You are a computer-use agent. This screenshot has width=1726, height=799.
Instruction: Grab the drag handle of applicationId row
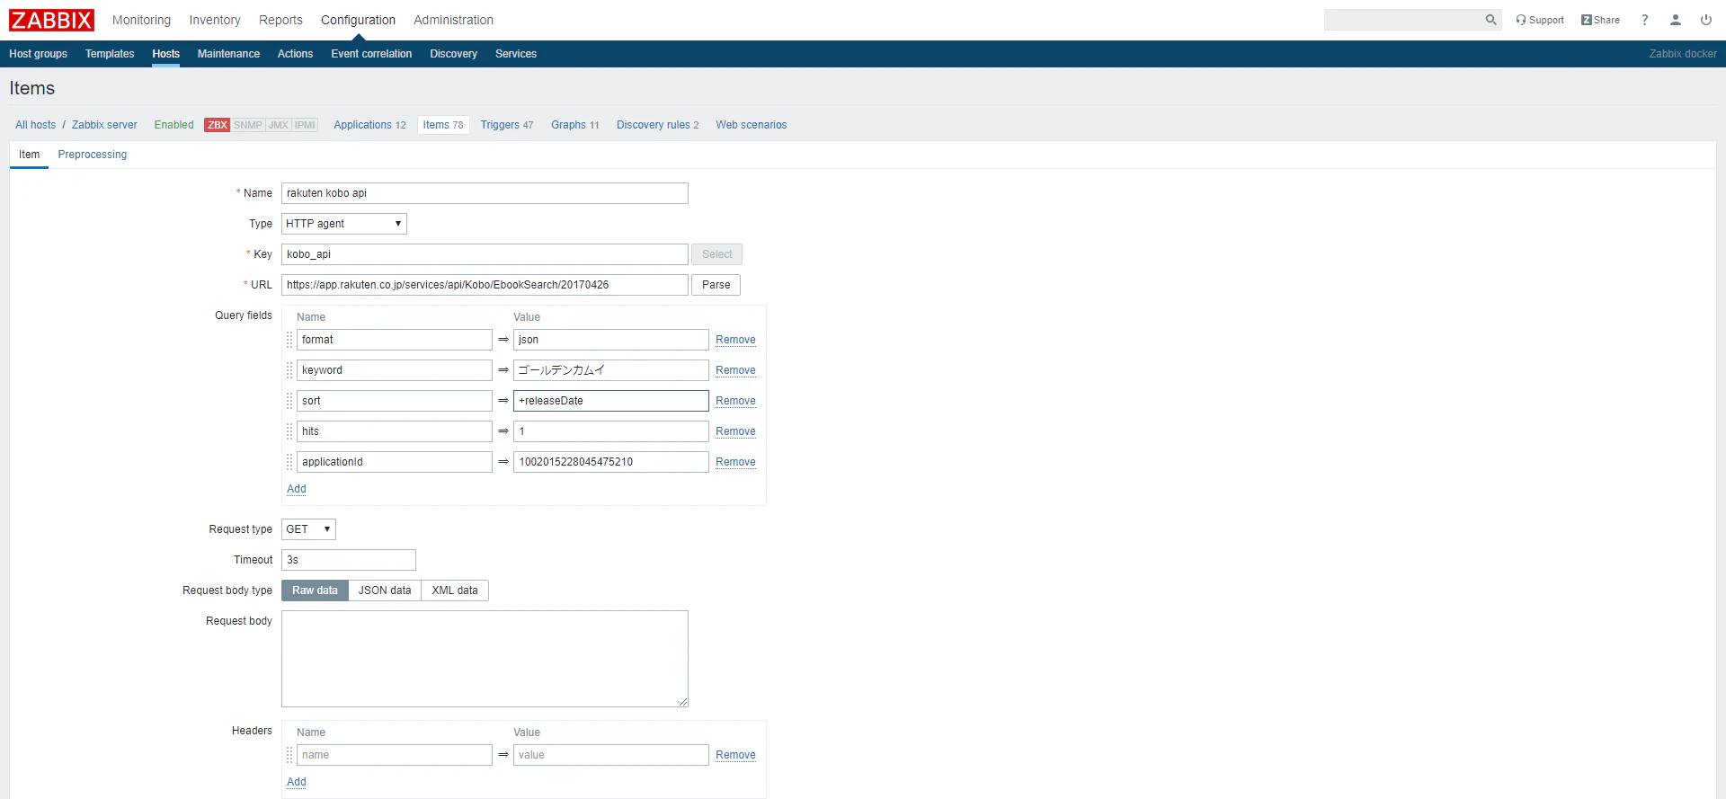[x=289, y=462]
